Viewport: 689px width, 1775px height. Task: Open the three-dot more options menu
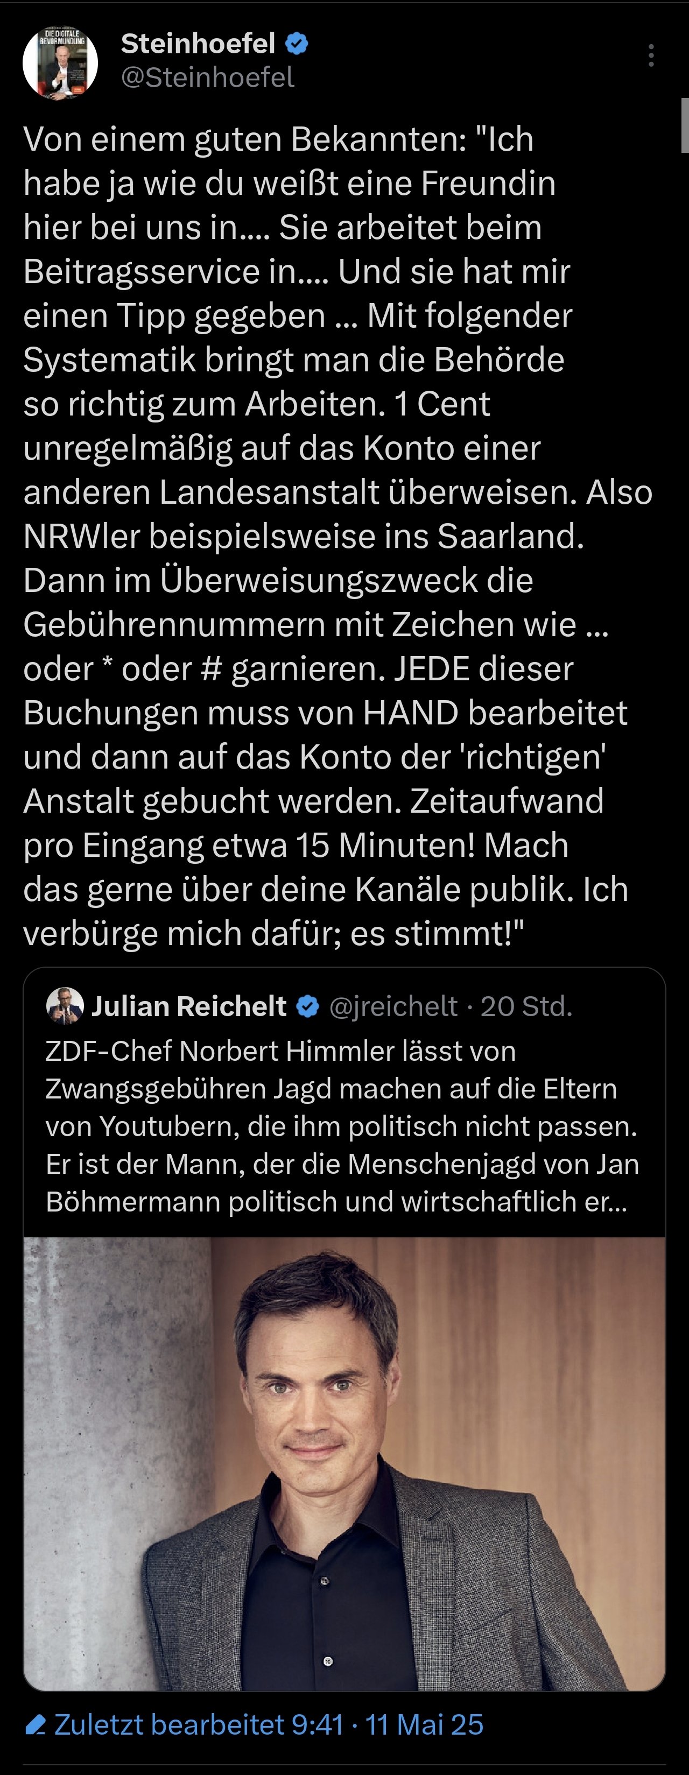point(650,56)
